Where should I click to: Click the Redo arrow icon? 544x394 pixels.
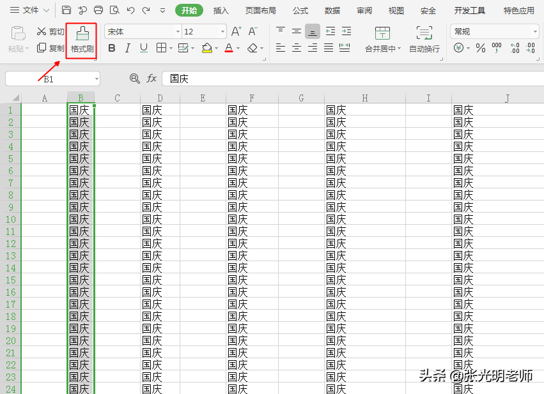pos(146,10)
